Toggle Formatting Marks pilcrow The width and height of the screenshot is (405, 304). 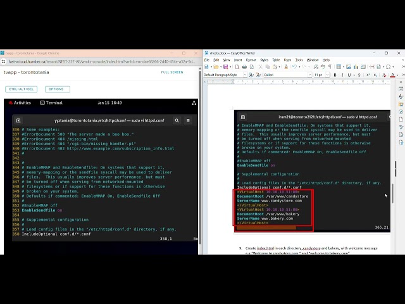coord(330,67)
